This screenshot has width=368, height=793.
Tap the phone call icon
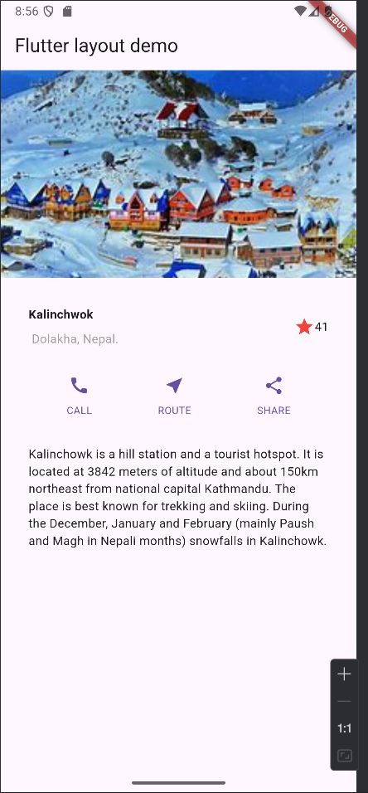point(79,386)
